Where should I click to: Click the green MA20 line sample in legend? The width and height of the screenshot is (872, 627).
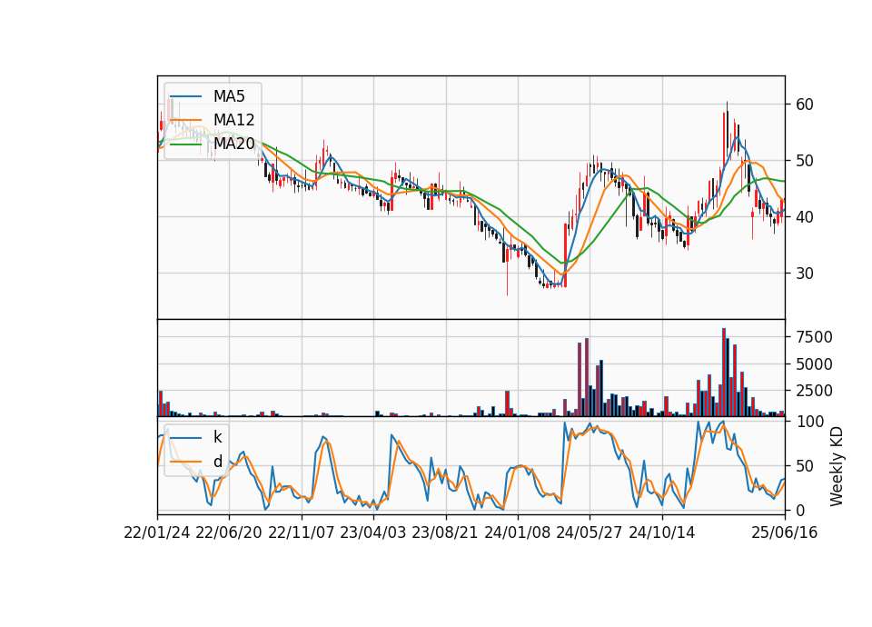pos(185,144)
